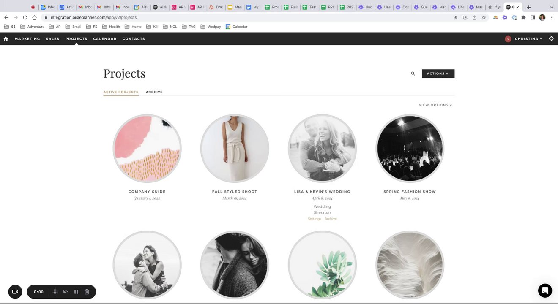Go to the Aisle Planner home icon

coord(6,39)
